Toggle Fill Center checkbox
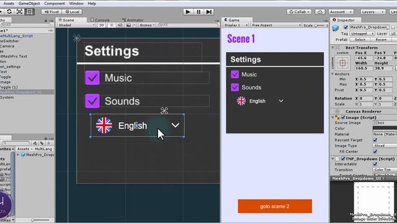The width and height of the screenshot is (397, 223). (x=375, y=151)
